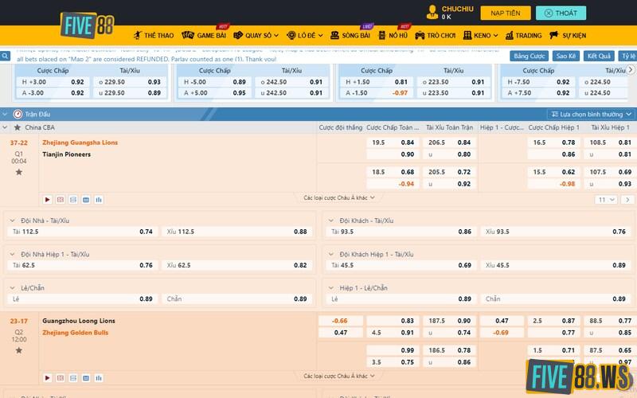This screenshot has height=398, width=637.
Task: Open QUAY SỐ dropdown menu
Action: (256, 35)
